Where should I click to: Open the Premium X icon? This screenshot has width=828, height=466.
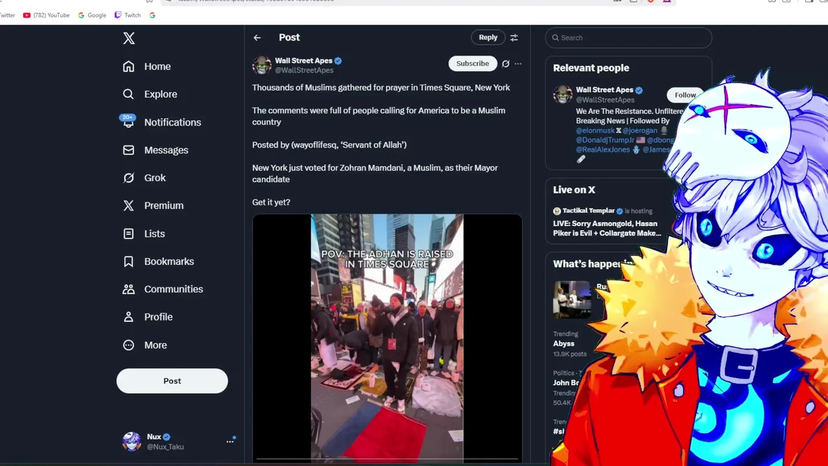pos(129,206)
